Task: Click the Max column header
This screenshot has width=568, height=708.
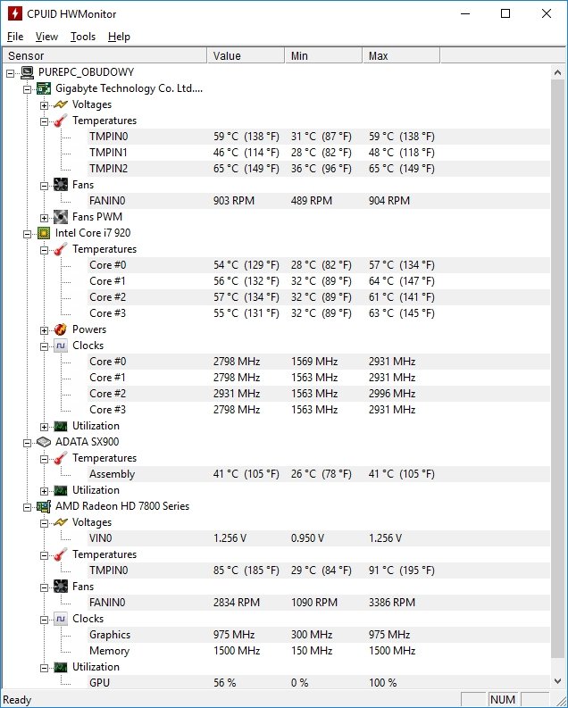Action: 401,55
